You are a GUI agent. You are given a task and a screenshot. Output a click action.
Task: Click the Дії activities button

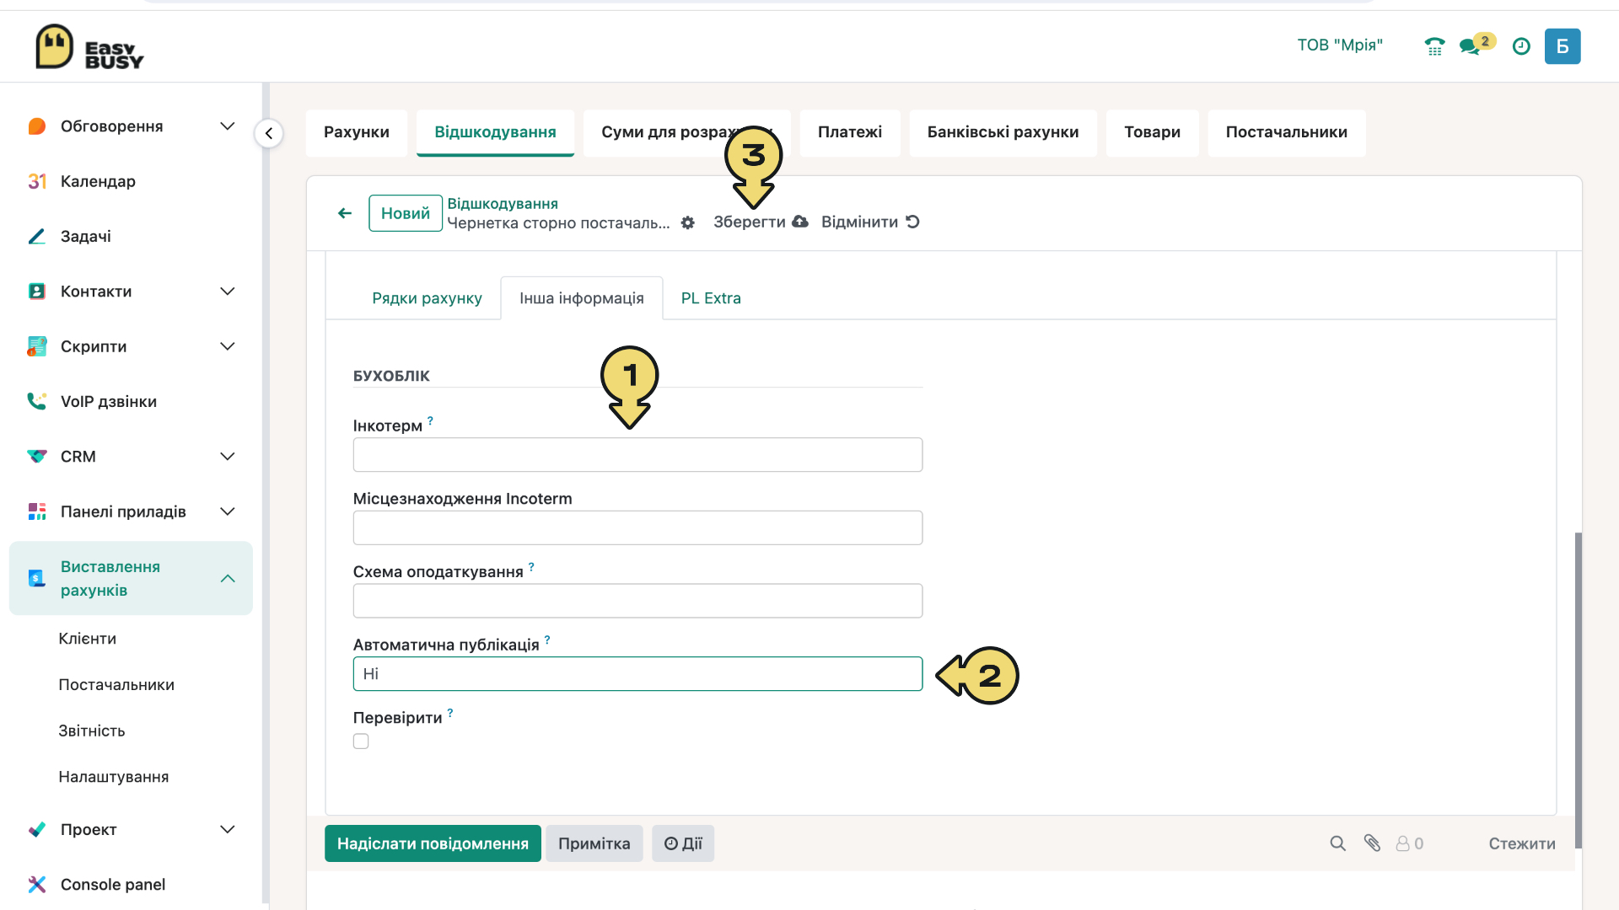[683, 843]
